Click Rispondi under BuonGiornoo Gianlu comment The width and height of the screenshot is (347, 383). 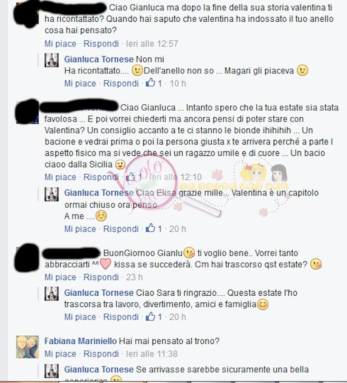[101, 277]
